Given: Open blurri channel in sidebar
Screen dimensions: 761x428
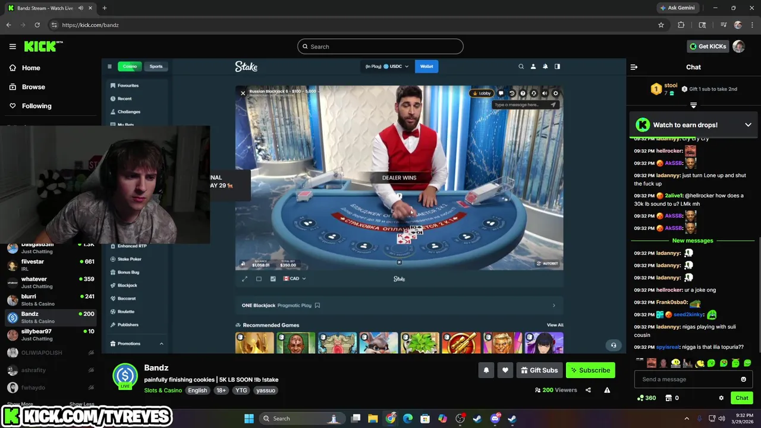Looking at the screenshot, I should (x=51, y=300).
